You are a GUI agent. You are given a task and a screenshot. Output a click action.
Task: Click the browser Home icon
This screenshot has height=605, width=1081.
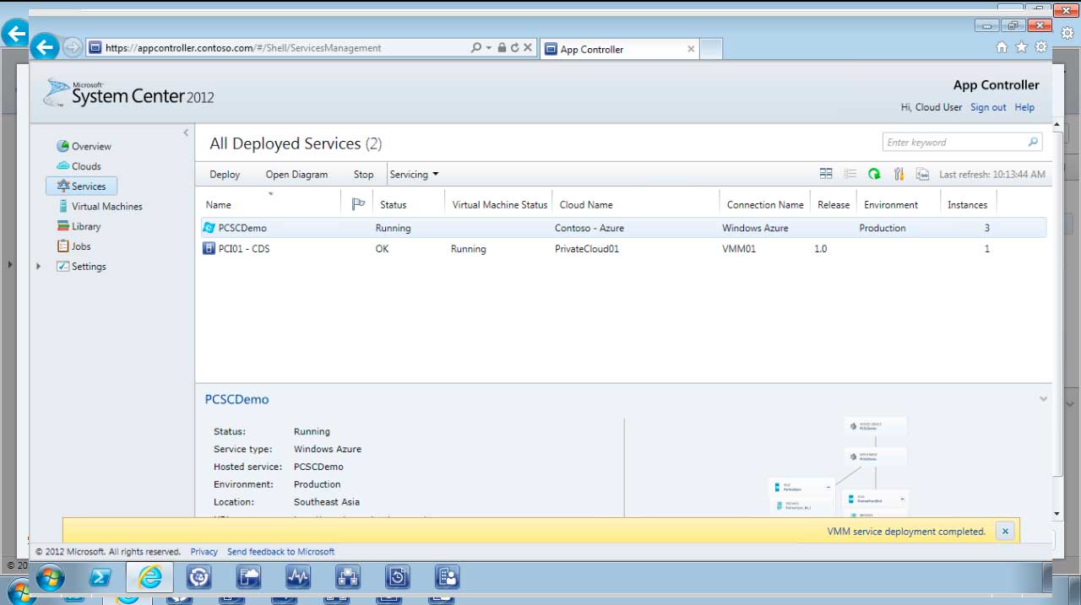(1002, 47)
